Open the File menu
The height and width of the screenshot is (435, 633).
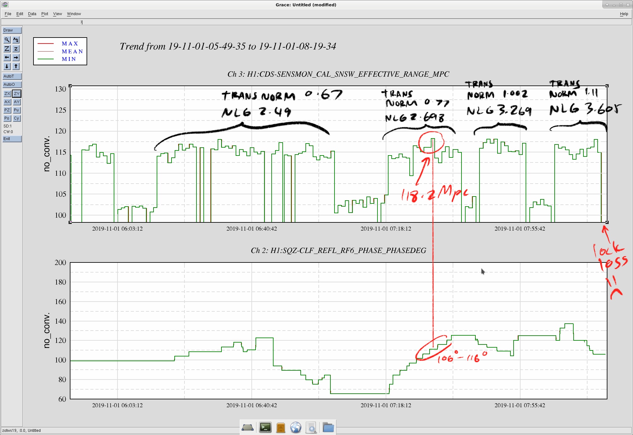coord(8,14)
